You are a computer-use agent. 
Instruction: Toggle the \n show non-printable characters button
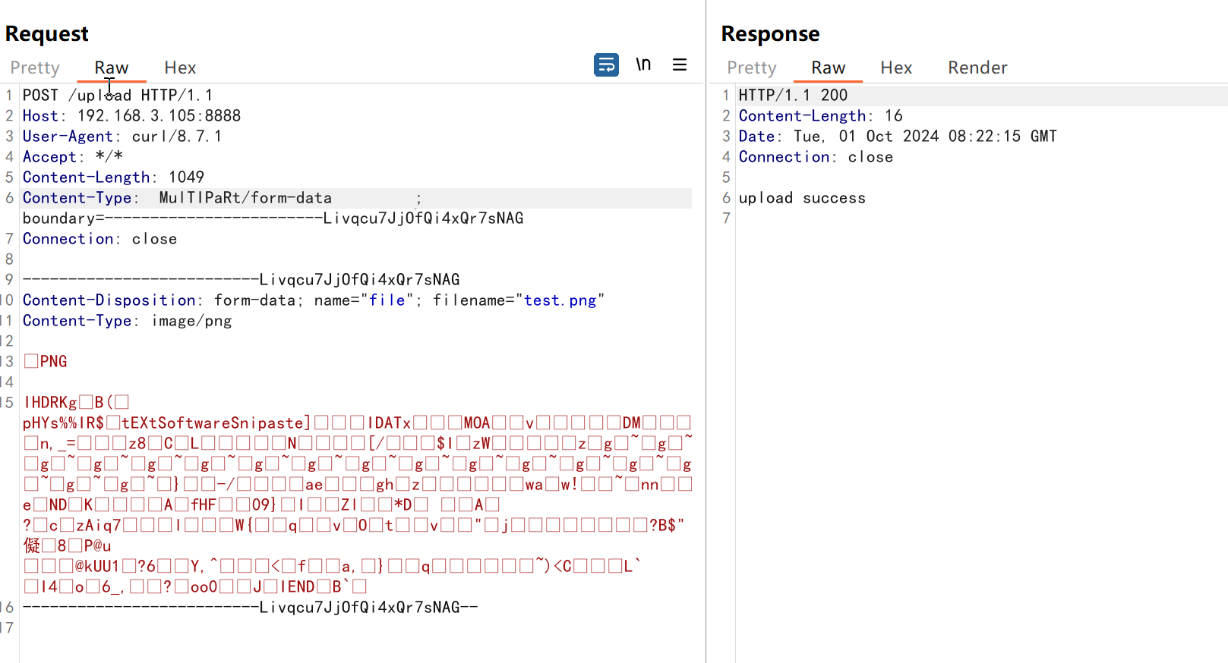click(643, 65)
